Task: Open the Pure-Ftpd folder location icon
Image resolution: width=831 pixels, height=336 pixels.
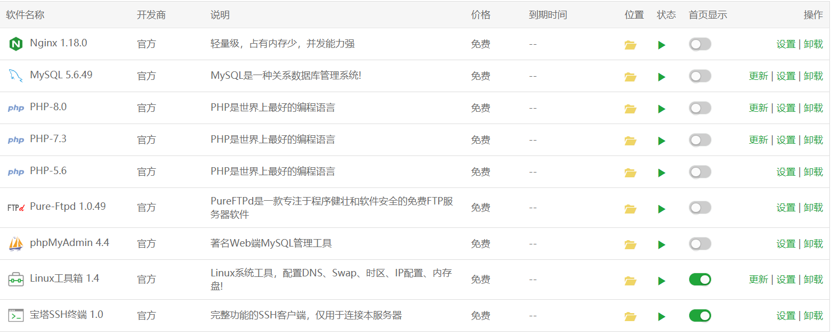Action: click(631, 209)
